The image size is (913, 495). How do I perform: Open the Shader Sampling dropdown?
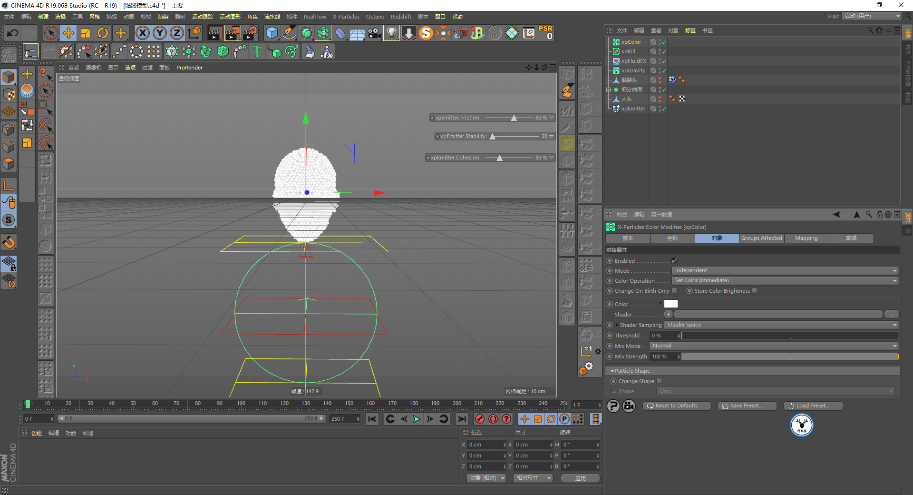(781, 325)
